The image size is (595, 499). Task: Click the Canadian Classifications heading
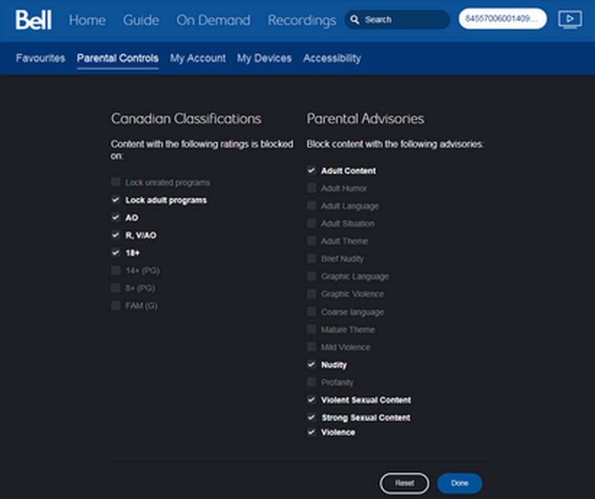tap(186, 119)
